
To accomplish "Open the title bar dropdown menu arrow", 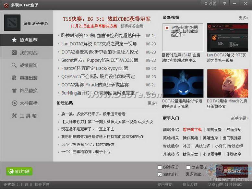I will (224, 4).
